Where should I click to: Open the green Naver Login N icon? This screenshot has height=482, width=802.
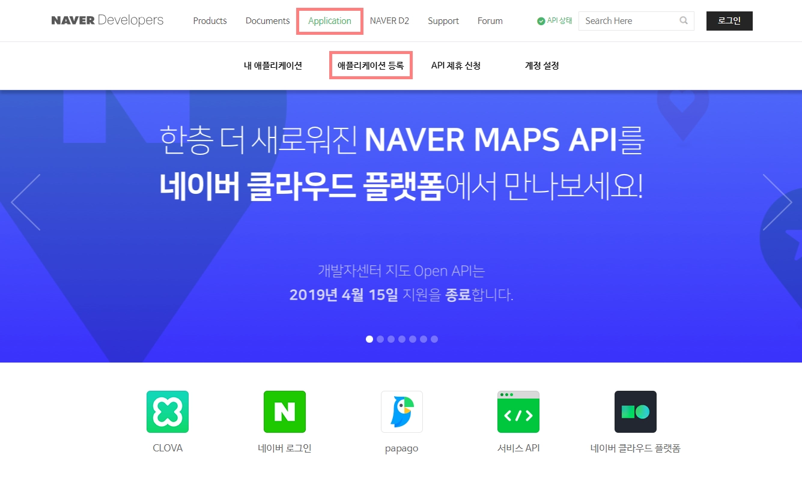click(285, 412)
